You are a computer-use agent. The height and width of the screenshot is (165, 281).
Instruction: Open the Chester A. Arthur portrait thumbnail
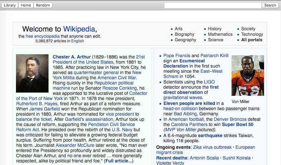point(32,73)
